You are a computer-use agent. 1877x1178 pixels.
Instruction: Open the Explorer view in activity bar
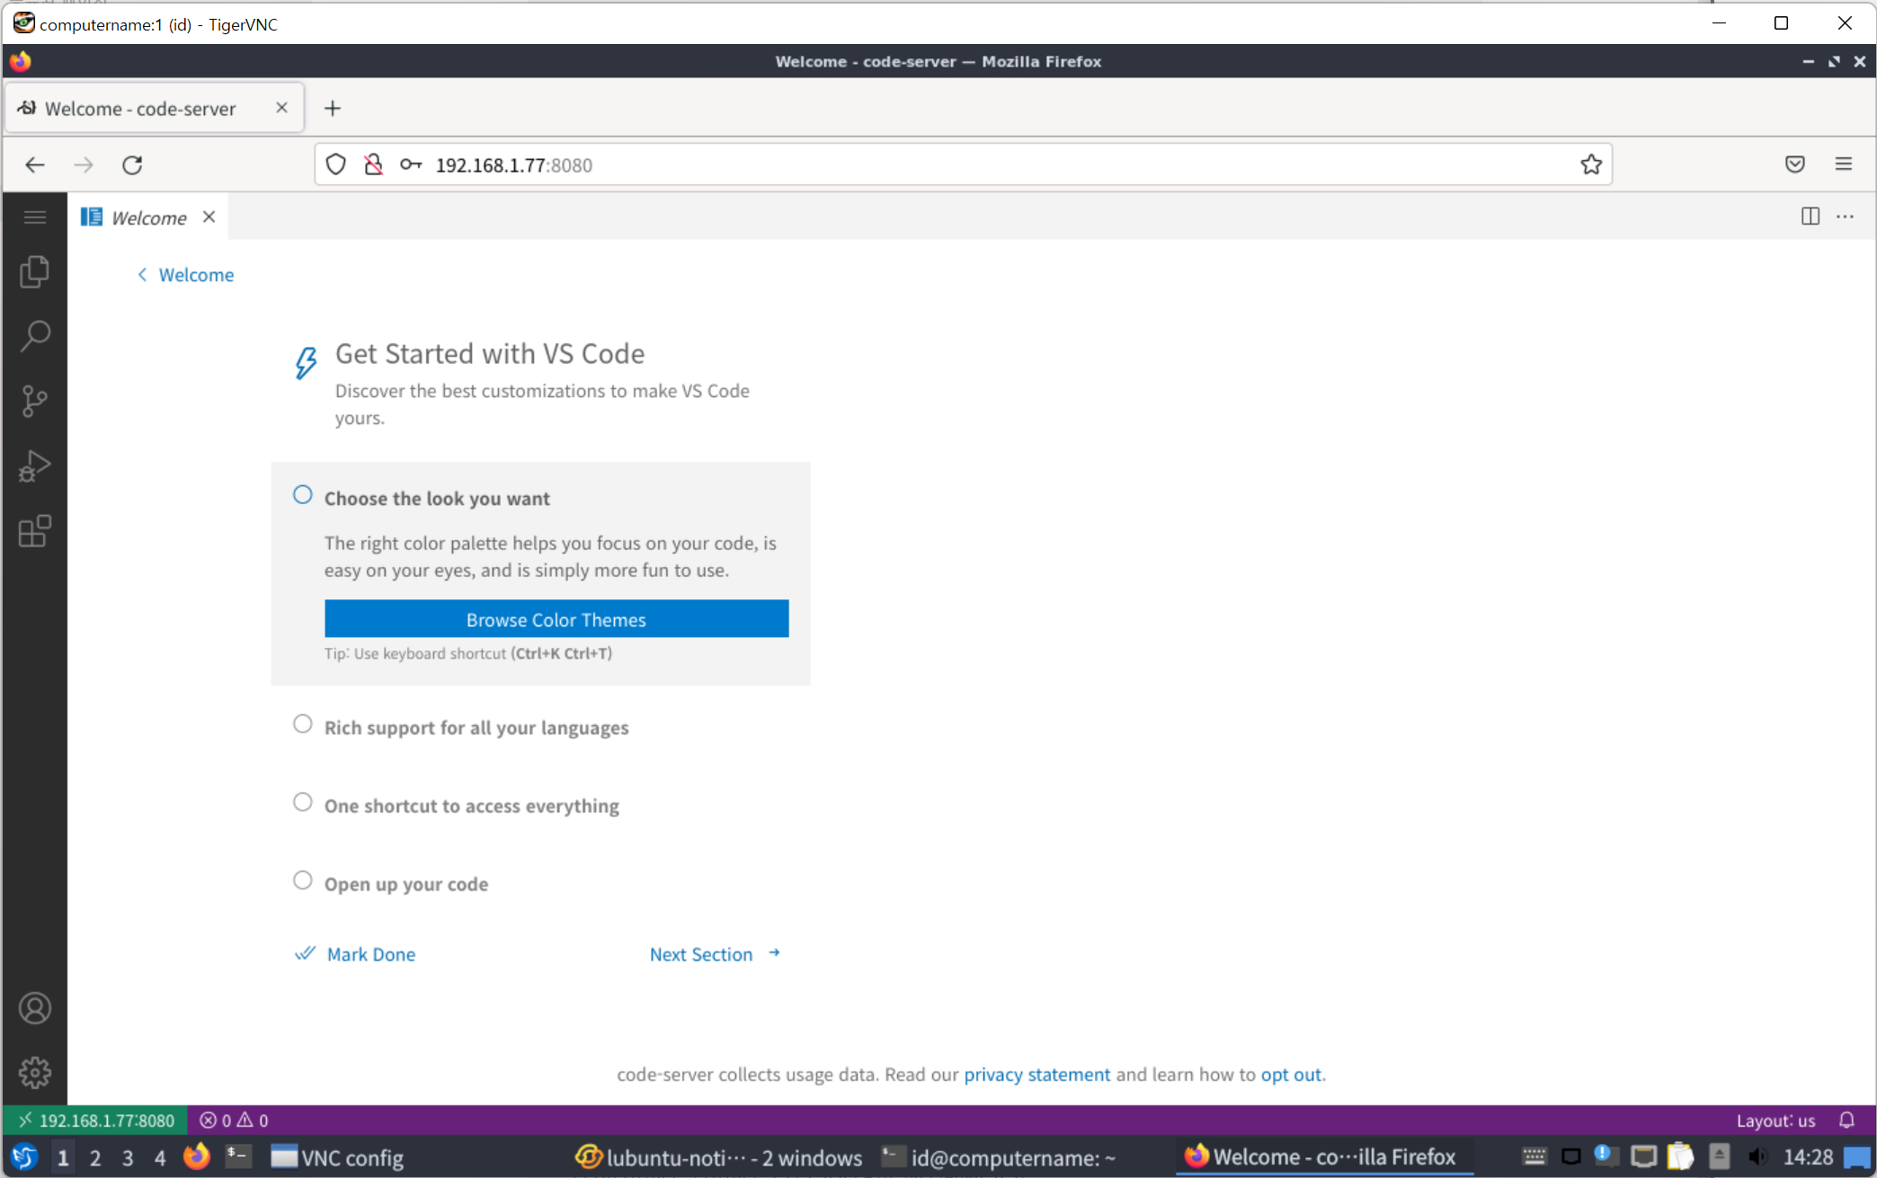pyautogui.click(x=34, y=271)
